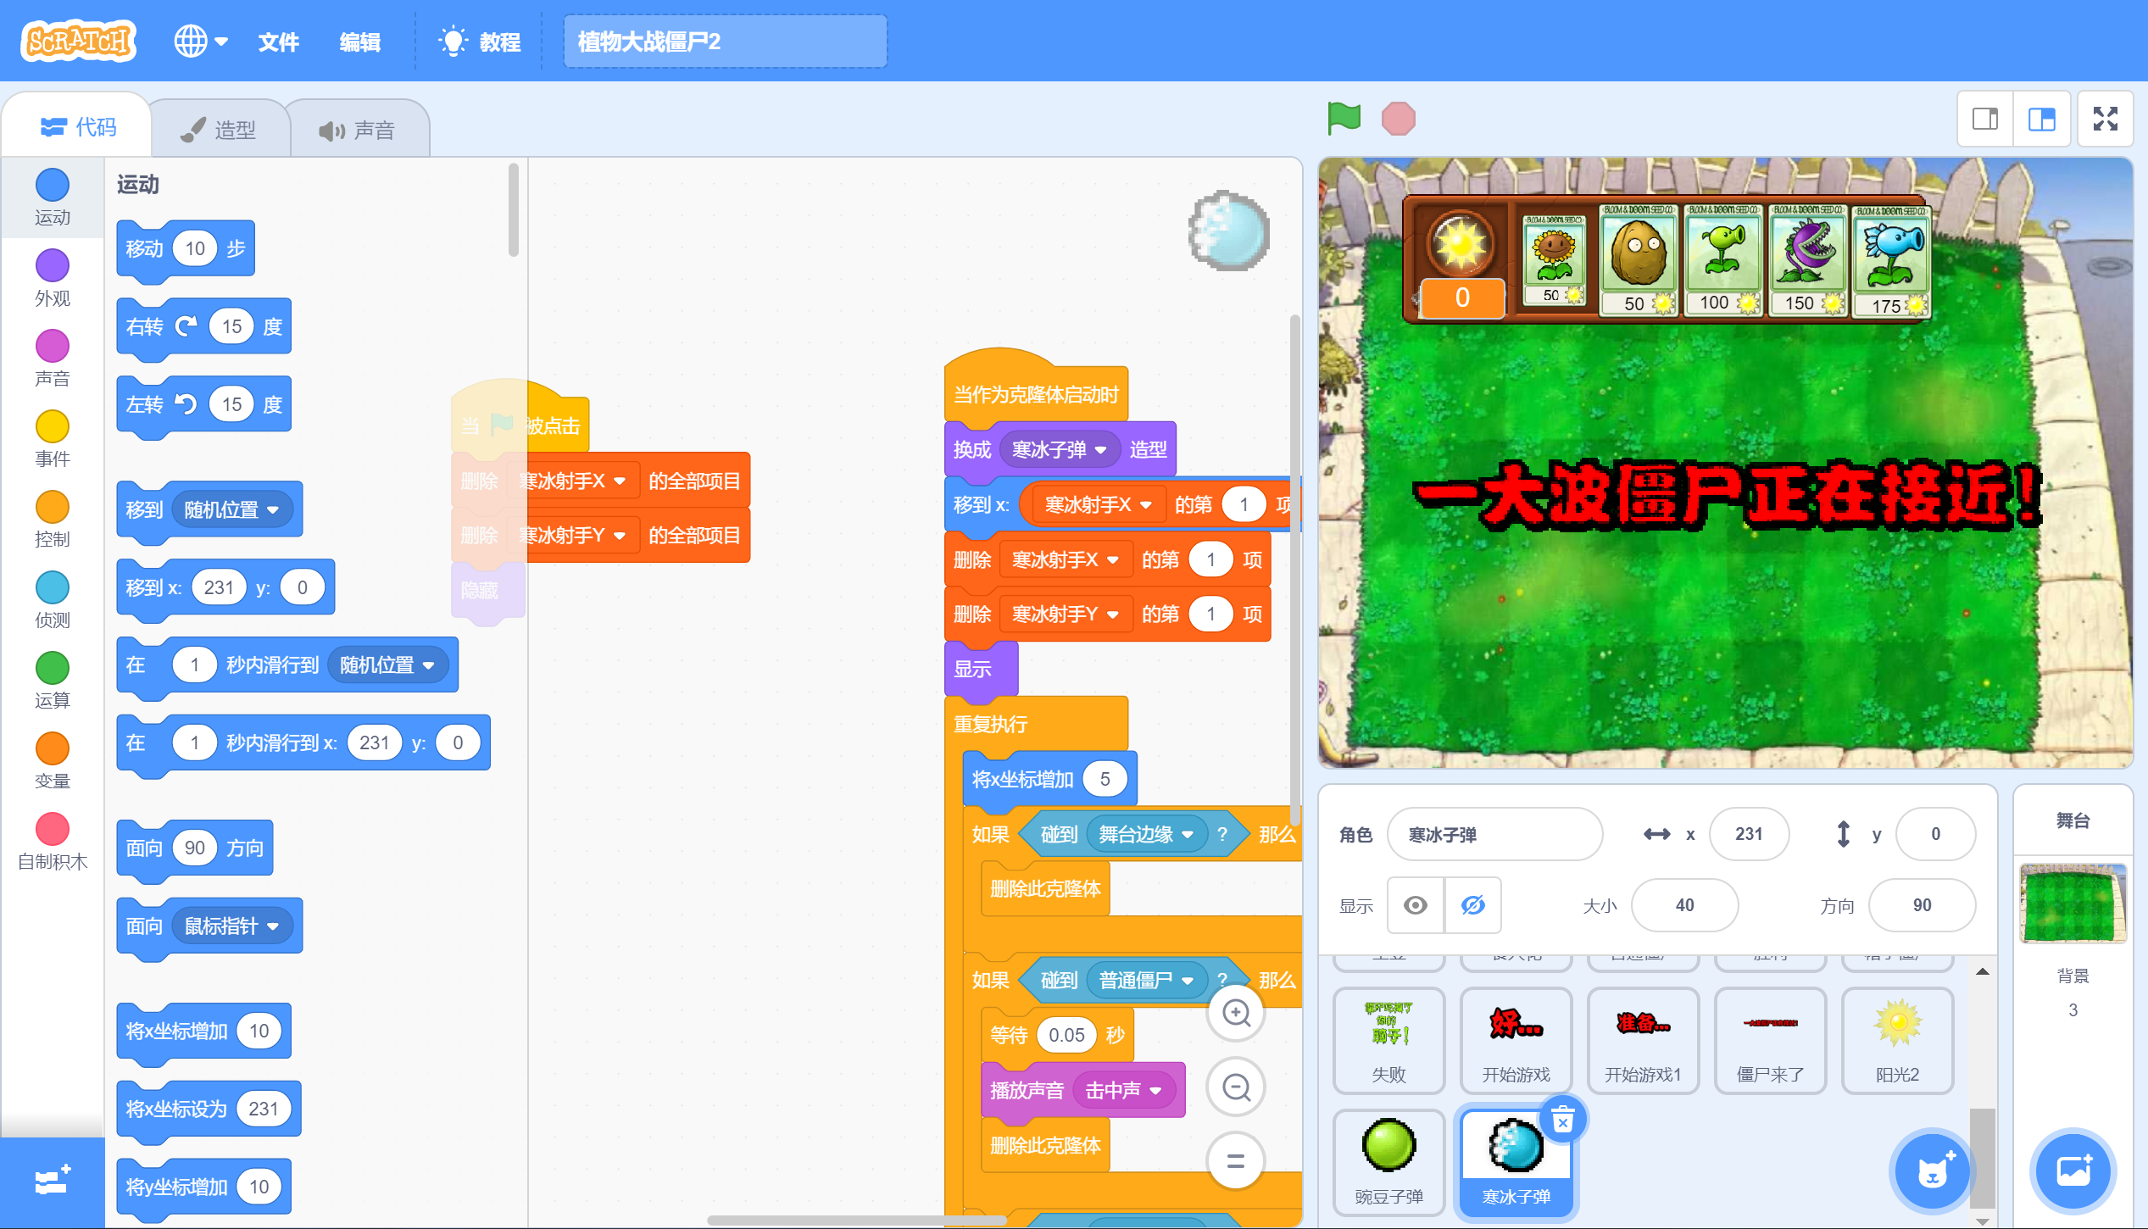Select the 声音 block category
The height and width of the screenshot is (1229, 2148).
53,359
